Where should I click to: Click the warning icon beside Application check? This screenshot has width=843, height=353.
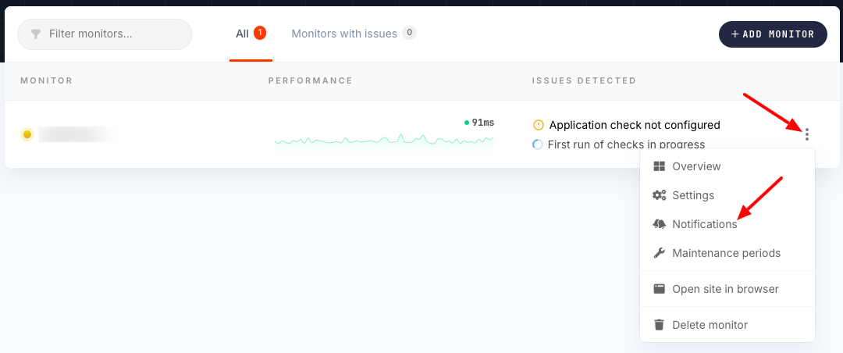click(538, 125)
